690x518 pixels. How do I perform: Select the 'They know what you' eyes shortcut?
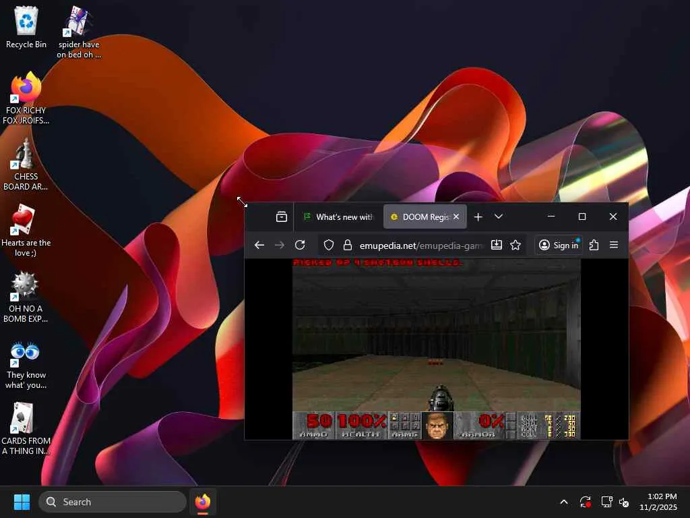26,365
